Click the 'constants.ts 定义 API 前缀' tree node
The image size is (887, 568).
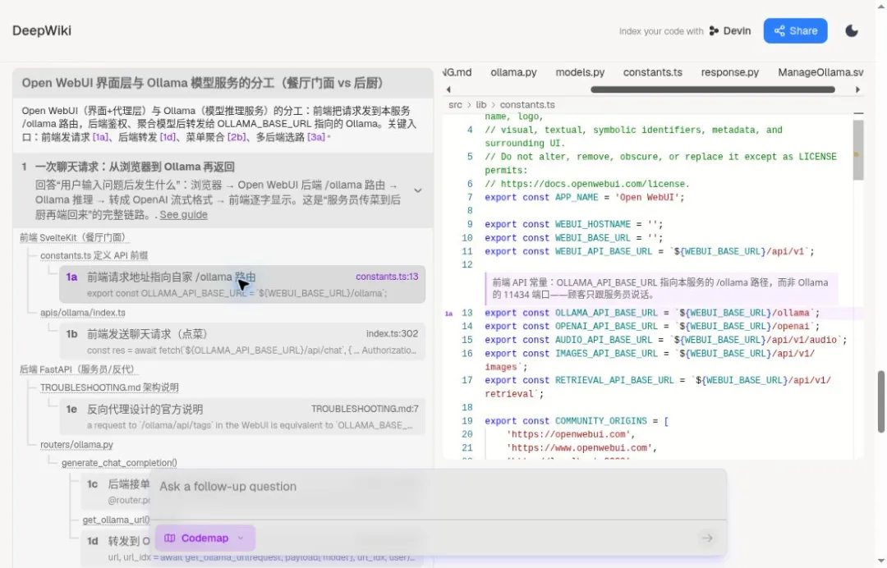(x=94, y=255)
